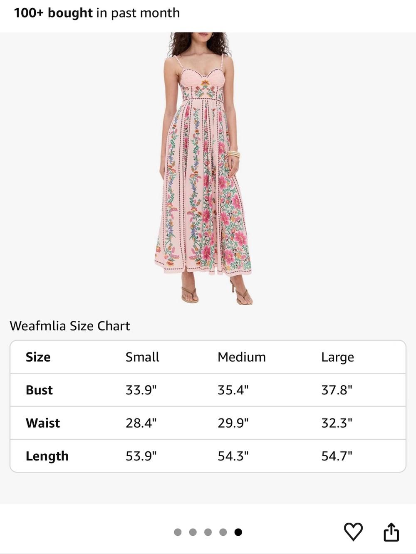This screenshot has height=554, width=416.
Task: Select the Small size column header
Action: [142, 357]
